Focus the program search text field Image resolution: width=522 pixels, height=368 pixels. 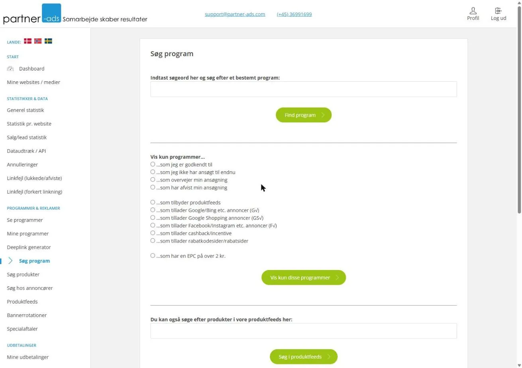click(x=304, y=89)
